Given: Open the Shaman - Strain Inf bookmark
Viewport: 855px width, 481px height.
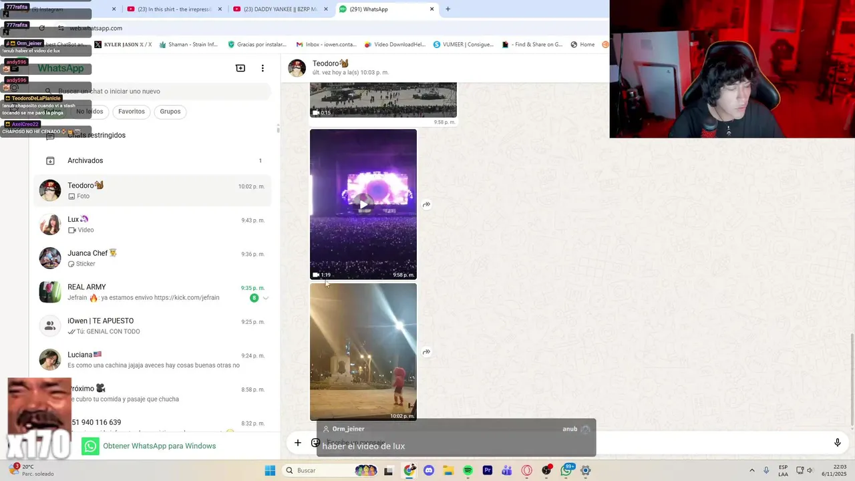Looking at the screenshot, I should [x=188, y=45].
